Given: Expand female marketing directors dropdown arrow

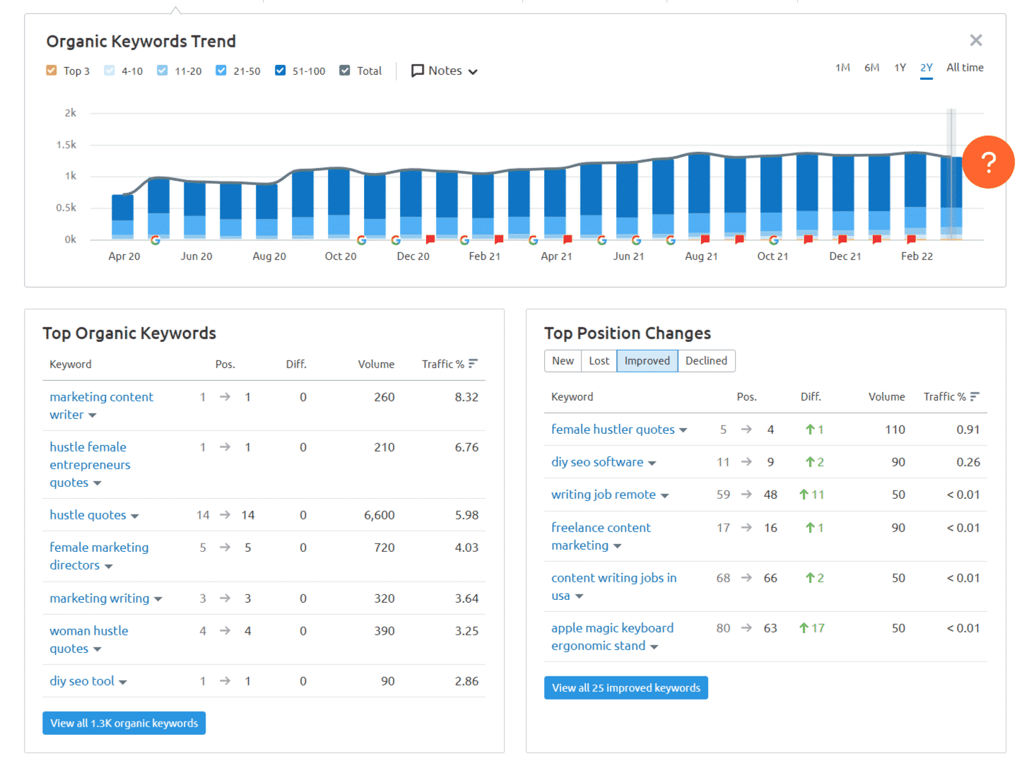Looking at the screenshot, I should (108, 566).
